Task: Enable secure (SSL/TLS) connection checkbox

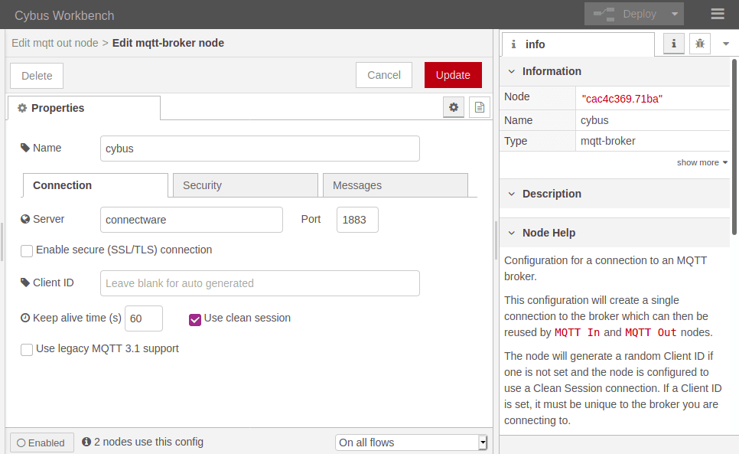Action: [x=27, y=250]
